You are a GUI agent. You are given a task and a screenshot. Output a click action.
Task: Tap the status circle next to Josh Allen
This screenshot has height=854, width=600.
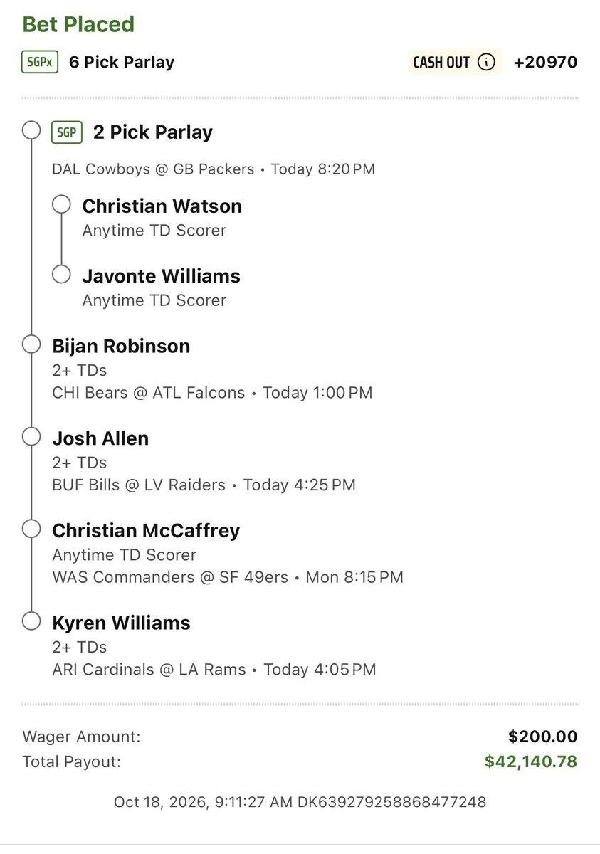(31, 437)
